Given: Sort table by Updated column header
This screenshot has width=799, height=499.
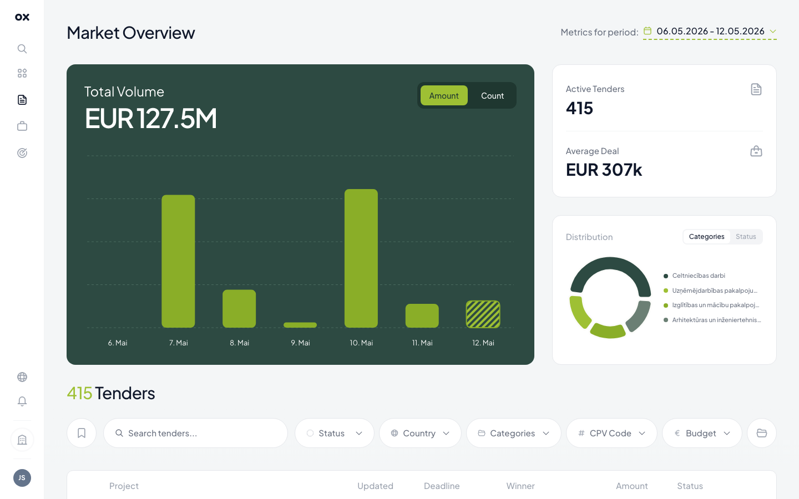Looking at the screenshot, I should [375, 486].
